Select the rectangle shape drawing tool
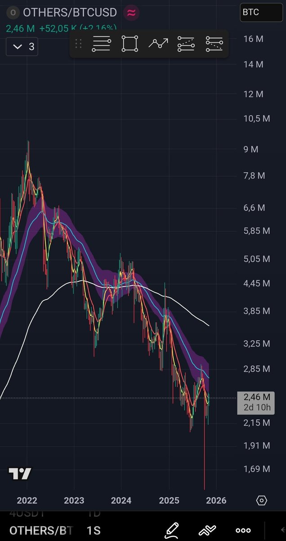 [130, 44]
